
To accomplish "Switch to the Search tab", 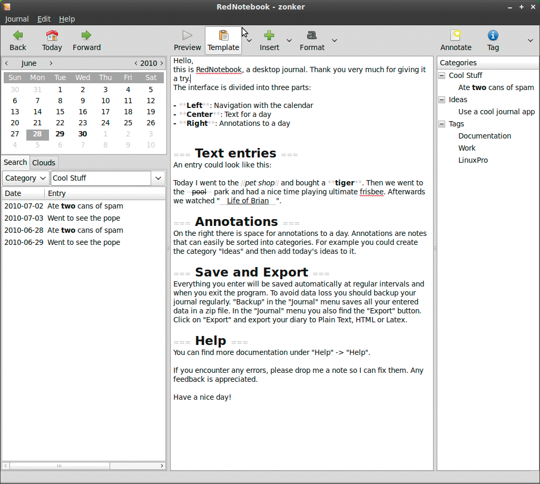I will (15, 162).
